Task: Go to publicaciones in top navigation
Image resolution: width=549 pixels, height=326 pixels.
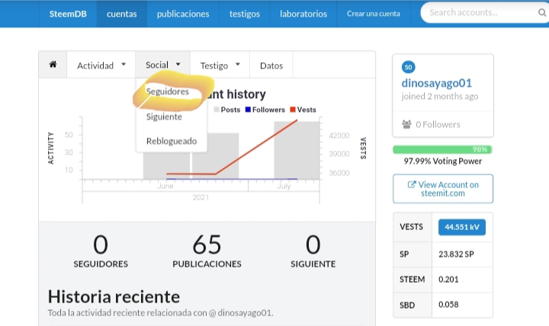Action: coord(183,14)
